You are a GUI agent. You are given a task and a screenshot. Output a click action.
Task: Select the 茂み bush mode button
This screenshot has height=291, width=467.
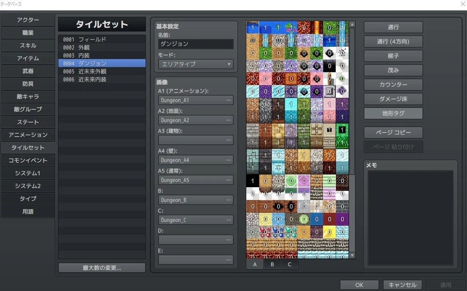click(x=393, y=70)
